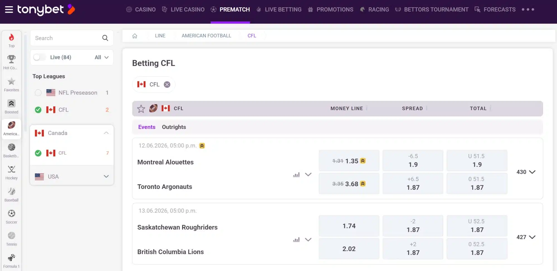This screenshot has width=557, height=271.
Task: Open the Boosted odds sidebar icon
Action: pos(11,107)
